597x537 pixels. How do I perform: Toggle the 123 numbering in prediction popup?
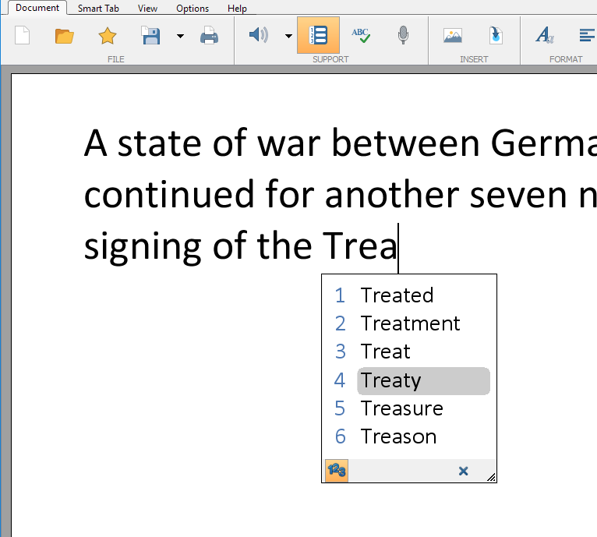[337, 471]
